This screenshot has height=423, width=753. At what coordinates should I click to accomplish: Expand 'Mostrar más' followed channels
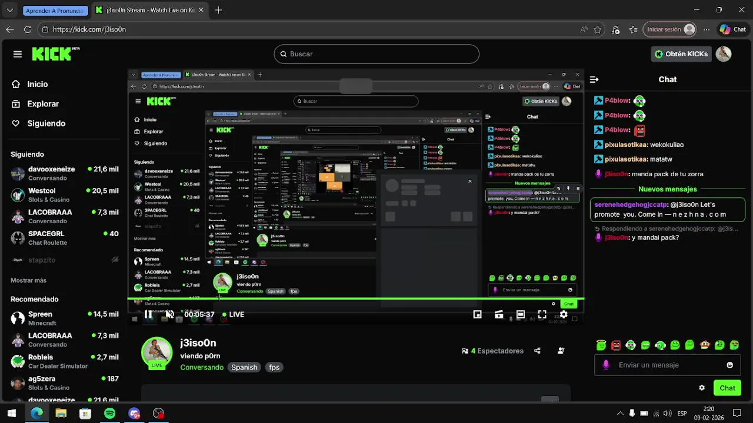(28, 280)
